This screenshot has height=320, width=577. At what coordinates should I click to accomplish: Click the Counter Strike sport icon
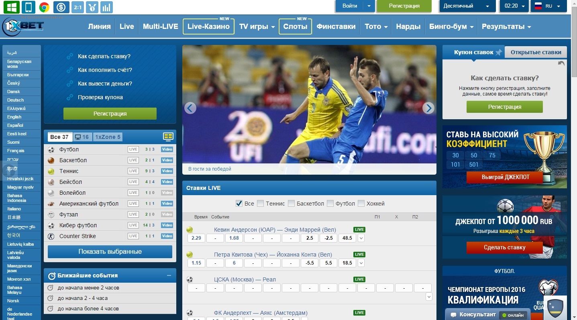click(51, 236)
